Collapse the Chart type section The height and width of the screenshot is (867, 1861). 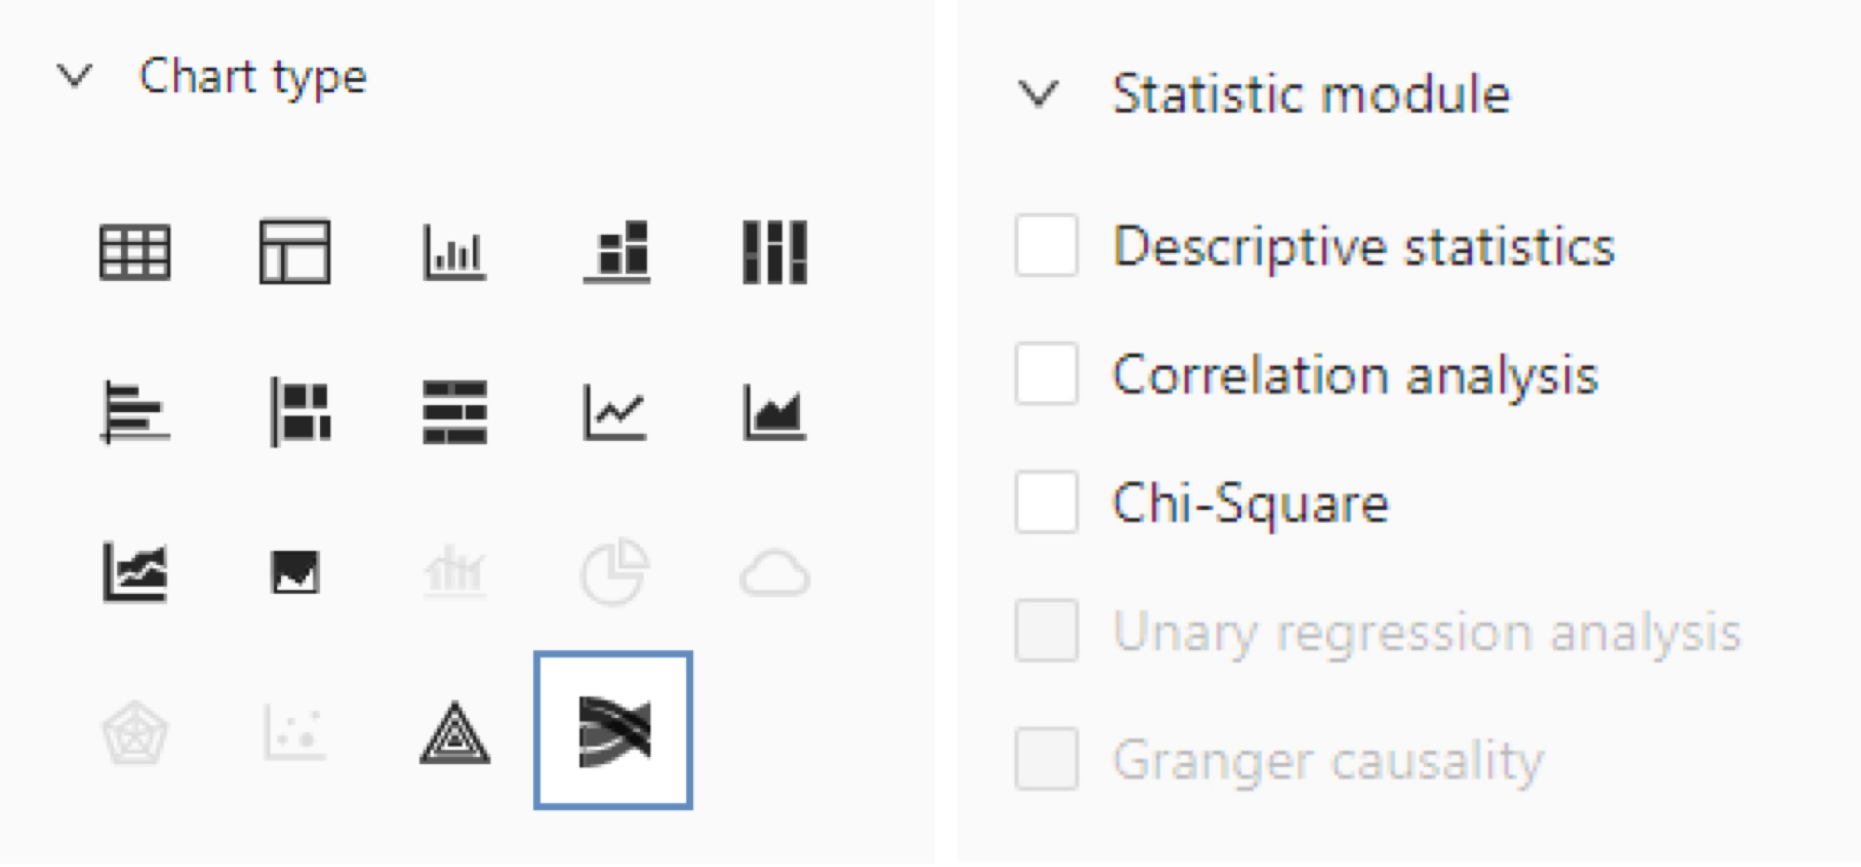point(75,75)
